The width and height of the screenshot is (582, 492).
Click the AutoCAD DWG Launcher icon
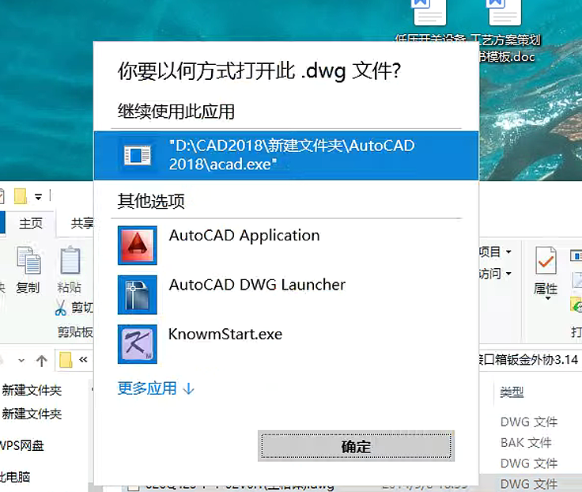coord(138,294)
